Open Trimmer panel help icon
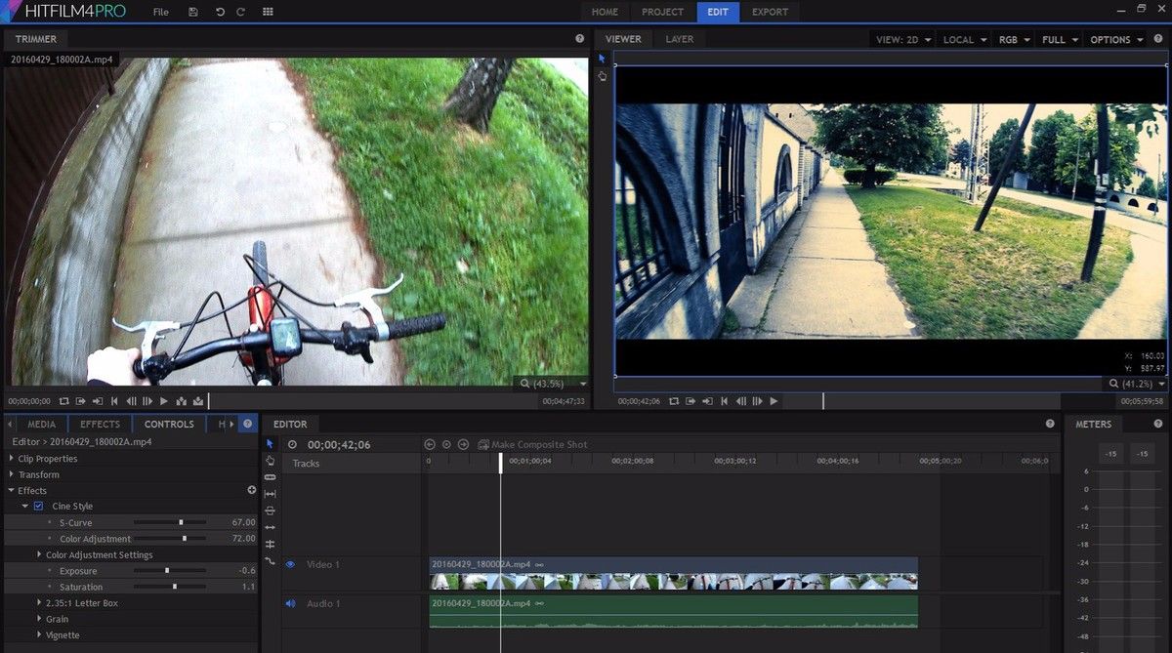The height and width of the screenshot is (653, 1172). point(580,39)
